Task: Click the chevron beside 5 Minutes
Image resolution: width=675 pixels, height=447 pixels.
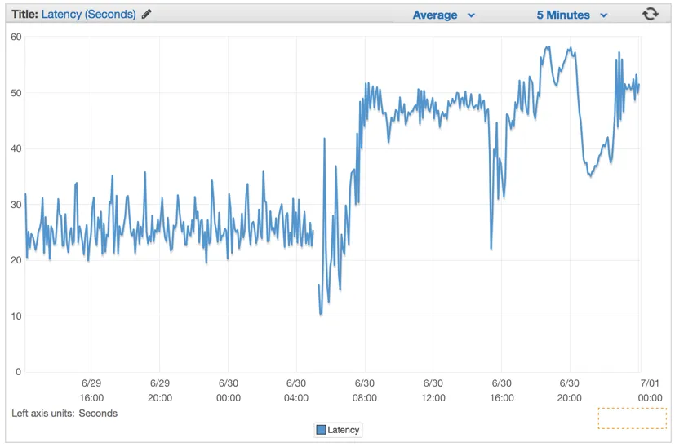Action: tap(603, 15)
